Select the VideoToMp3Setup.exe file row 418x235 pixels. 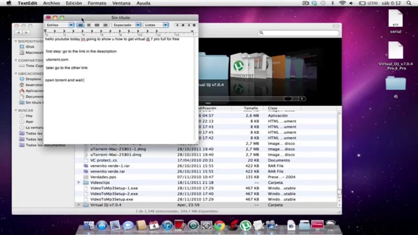[x=206, y=199]
